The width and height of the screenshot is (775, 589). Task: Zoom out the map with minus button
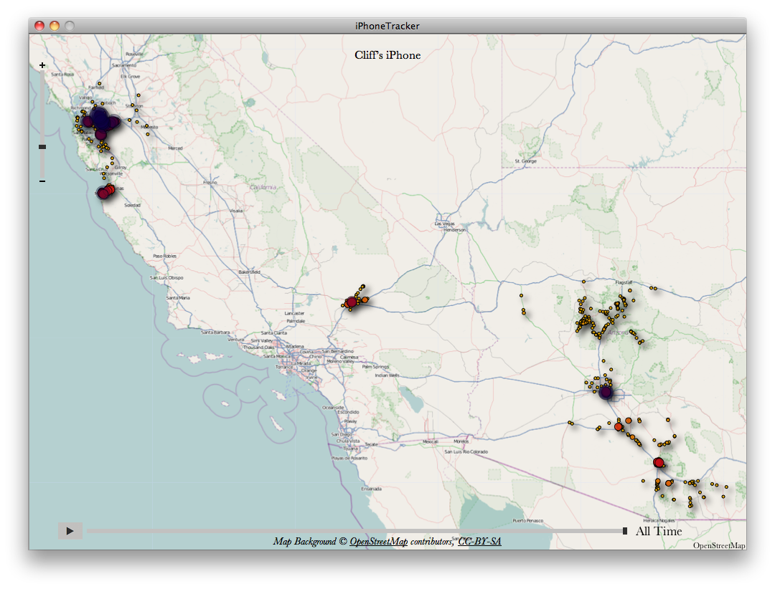(42, 181)
